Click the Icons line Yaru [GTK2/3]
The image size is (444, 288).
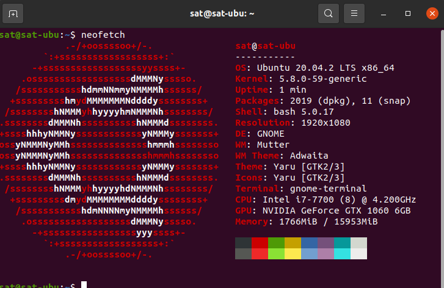[x=290, y=178]
